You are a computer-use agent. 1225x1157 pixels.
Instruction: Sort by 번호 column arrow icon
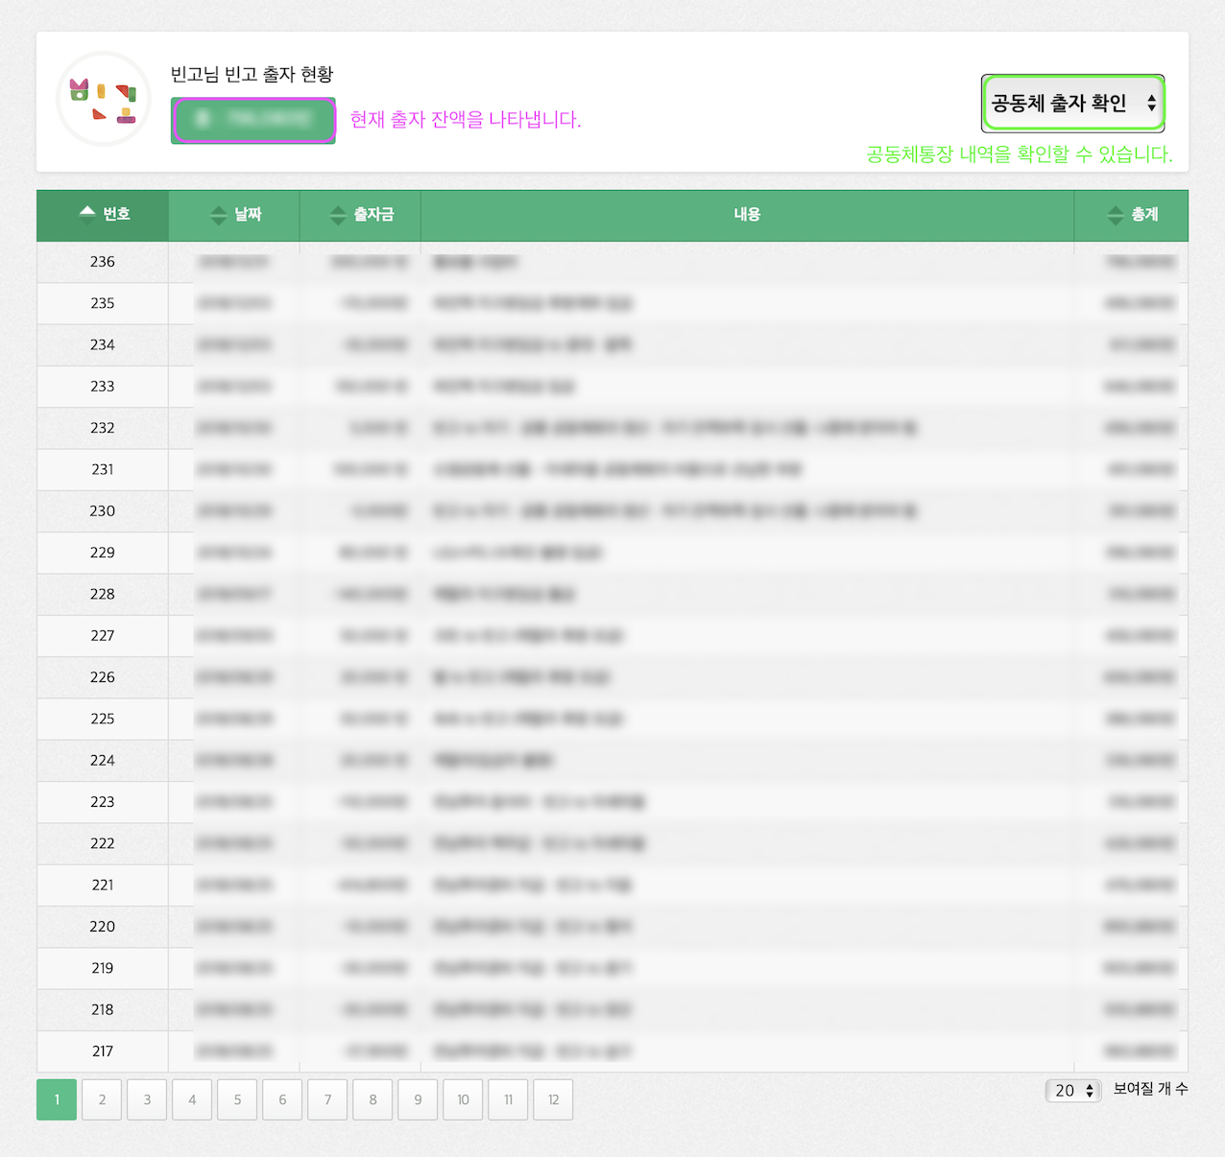87,214
